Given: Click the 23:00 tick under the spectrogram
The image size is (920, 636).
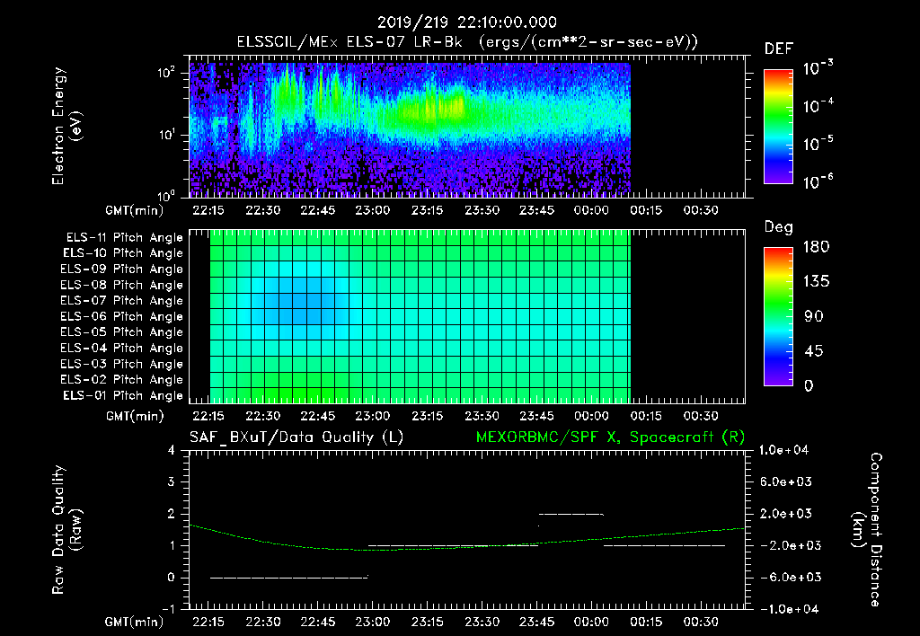Looking at the screenshot, I should coord(373,210).
